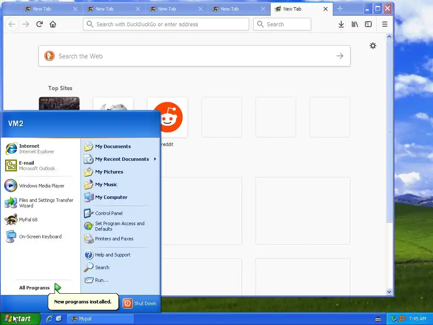Go to browser home page
Viewport: 433px width, 325px height.
(x=53, y=24)
